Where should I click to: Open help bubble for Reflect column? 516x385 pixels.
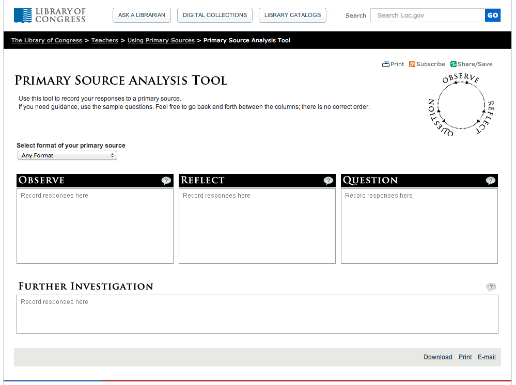tap(328, 181)
